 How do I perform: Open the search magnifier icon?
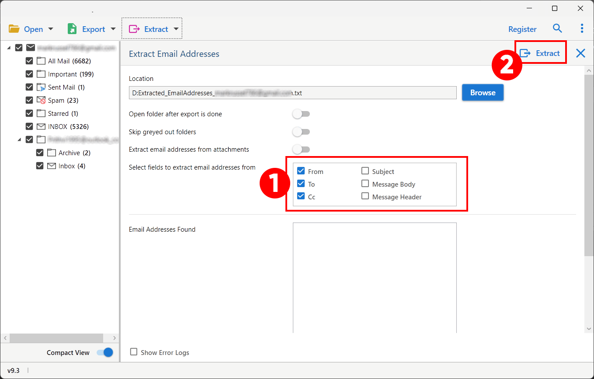[557, 28]
